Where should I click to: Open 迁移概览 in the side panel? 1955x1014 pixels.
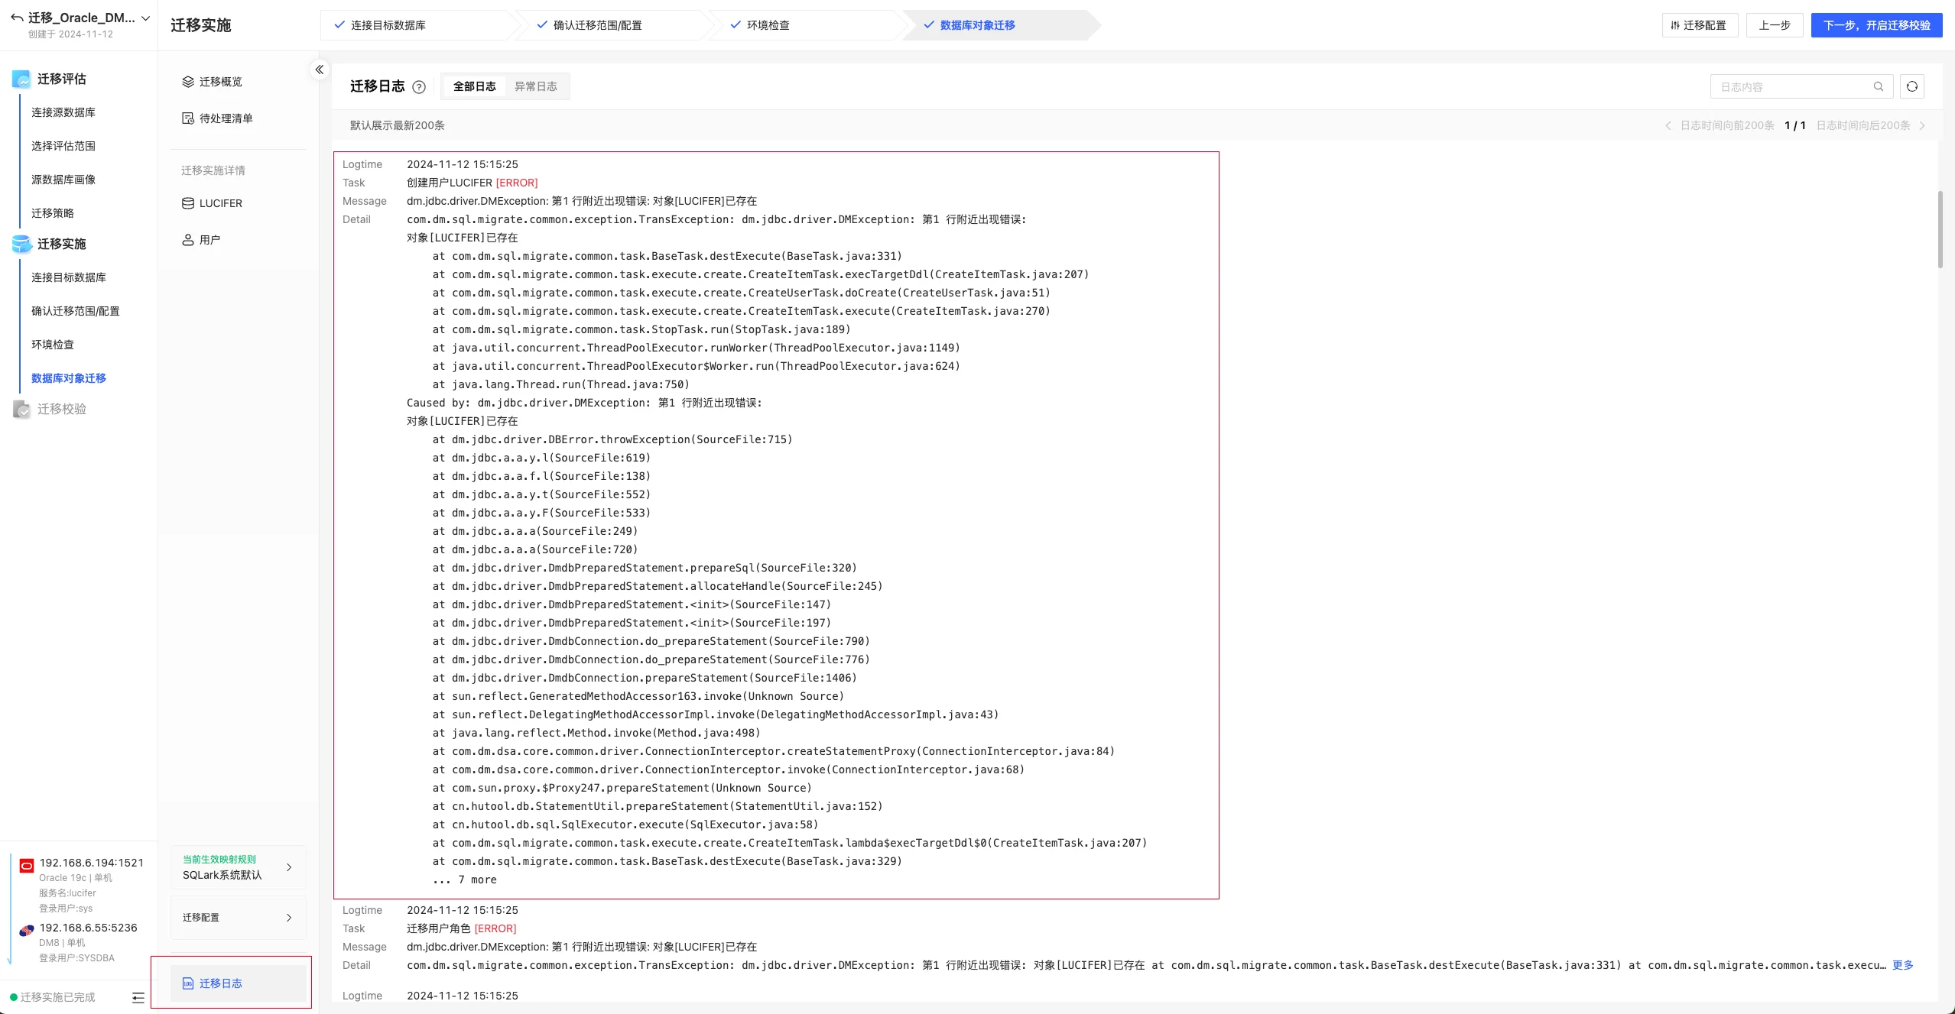(x=220, y=82)
